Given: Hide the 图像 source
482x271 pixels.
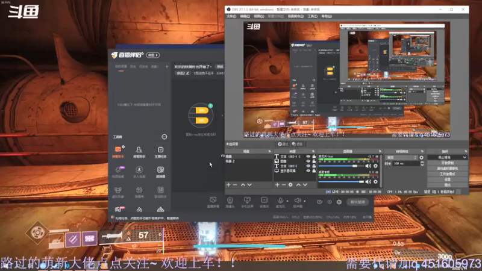Looking at the screenshot, I should (x=308, y=161).
